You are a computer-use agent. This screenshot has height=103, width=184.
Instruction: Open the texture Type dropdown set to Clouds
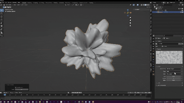pyautogui.click(x=172, y=46)
